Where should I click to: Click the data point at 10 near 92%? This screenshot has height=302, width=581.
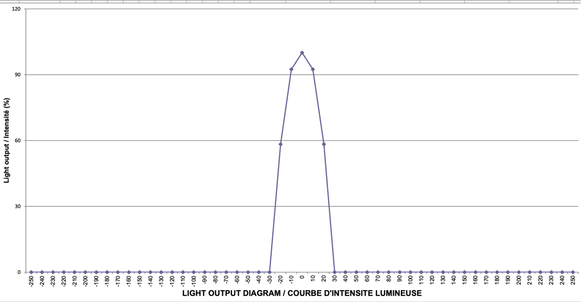tap(313, 69)
